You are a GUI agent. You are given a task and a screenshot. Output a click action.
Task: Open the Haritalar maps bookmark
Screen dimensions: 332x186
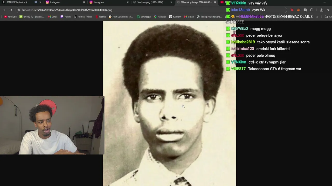(x=160, y=17)
